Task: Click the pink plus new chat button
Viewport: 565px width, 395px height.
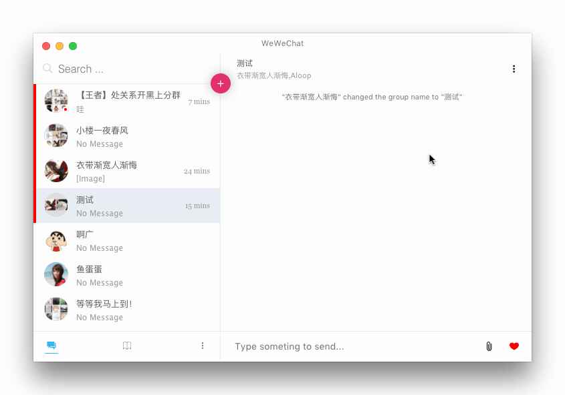Action: [221, 83]
